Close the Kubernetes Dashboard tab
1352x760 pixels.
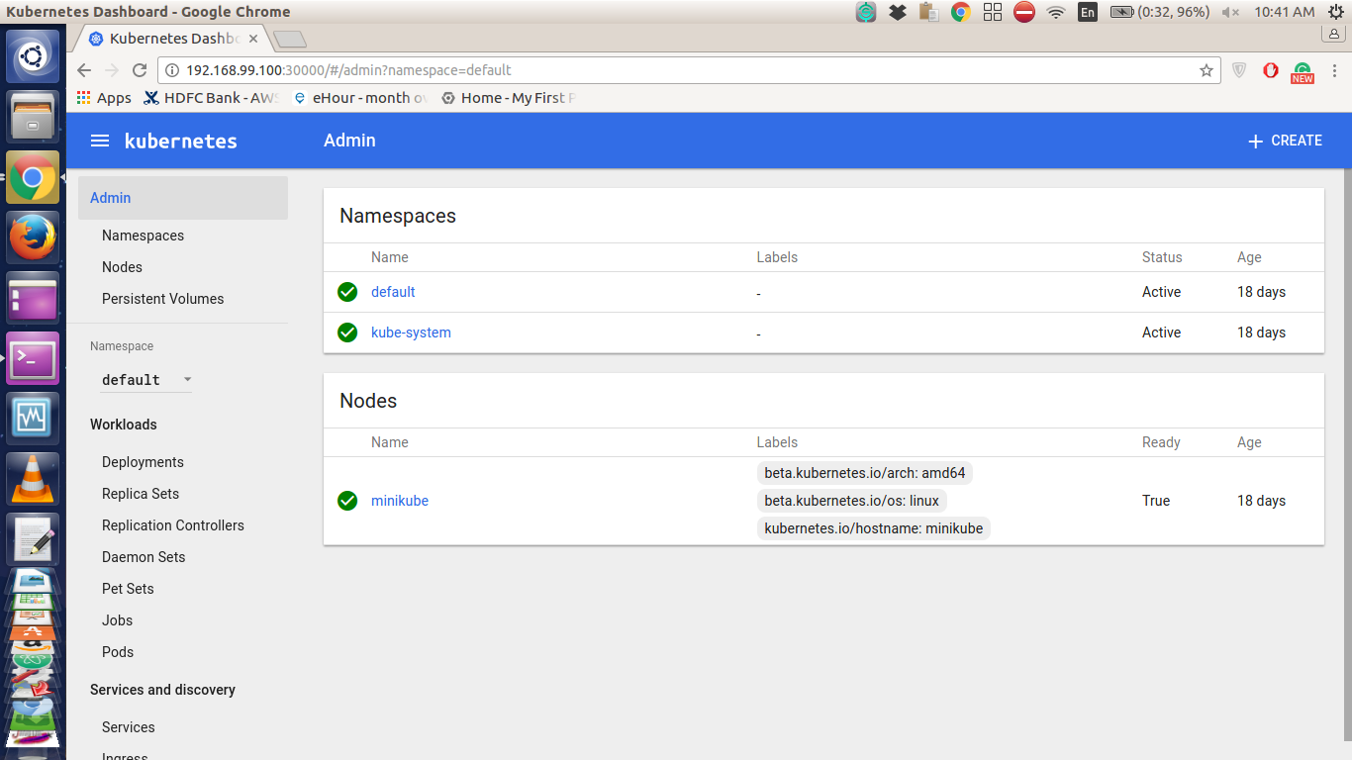pos(253,39)
